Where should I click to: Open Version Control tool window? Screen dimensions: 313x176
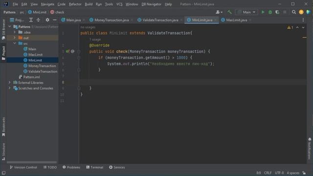(23, 167)
